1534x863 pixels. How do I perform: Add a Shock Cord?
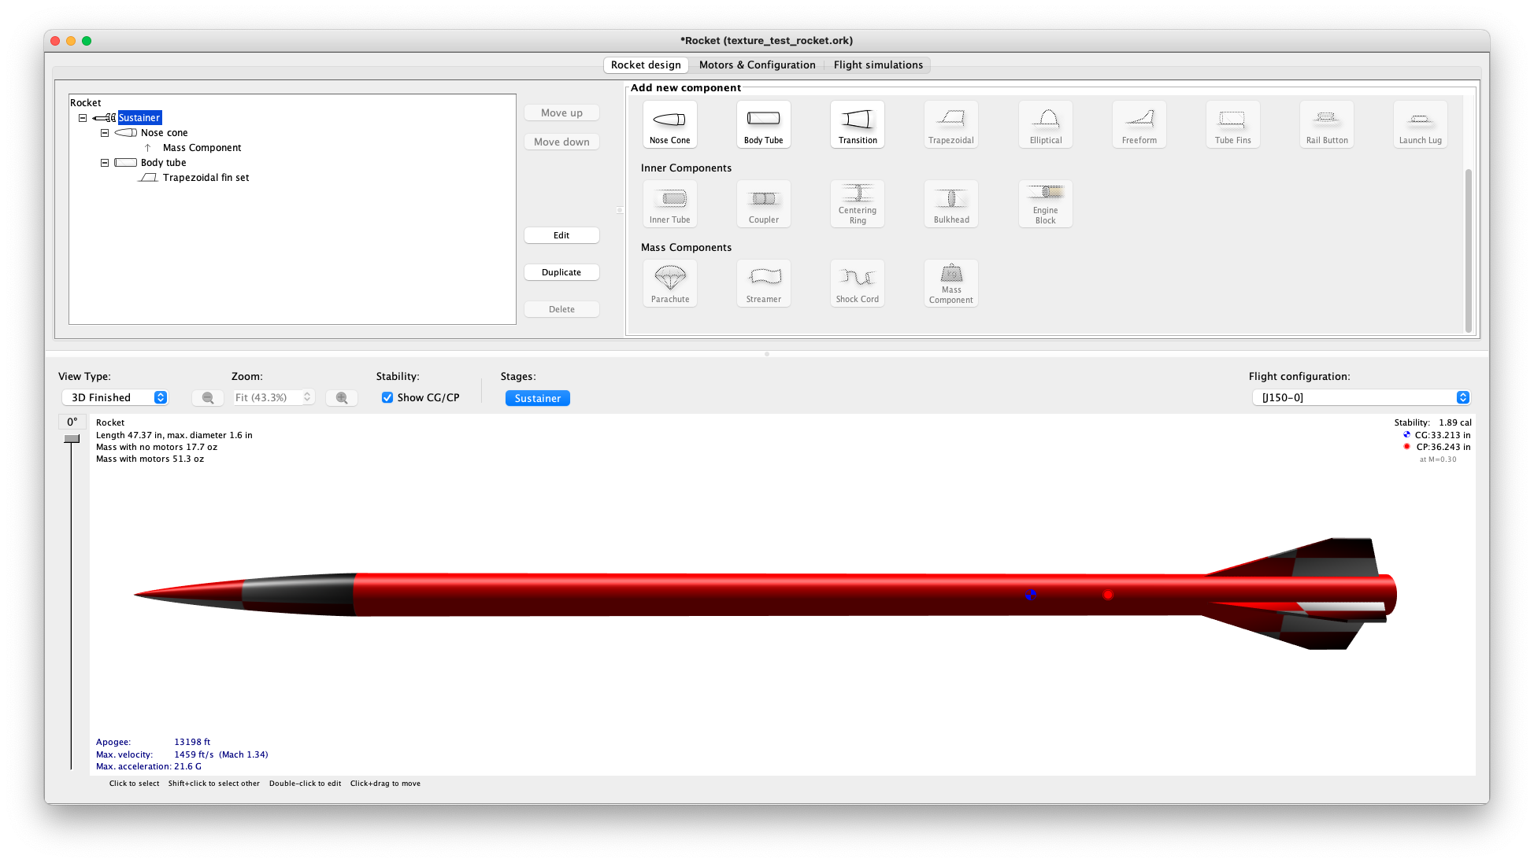click(857, 283)
